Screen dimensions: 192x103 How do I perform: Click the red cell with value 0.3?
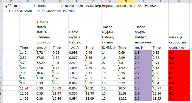point(179,63)
